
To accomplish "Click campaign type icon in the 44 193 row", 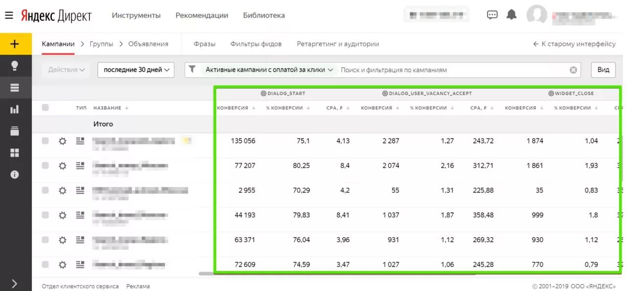I will click(80, 215).
